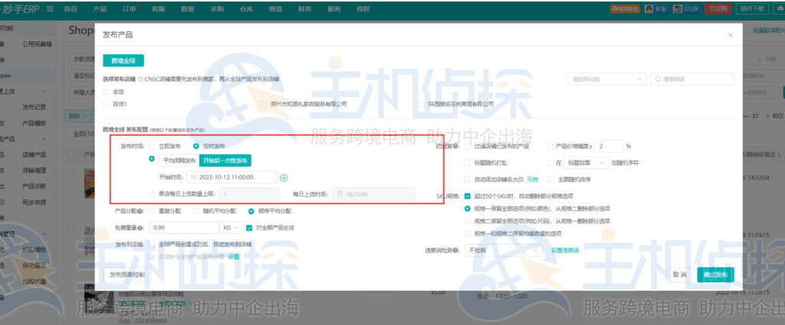
Task: Open 首页 in the top menu
Action: click(71, 9)
